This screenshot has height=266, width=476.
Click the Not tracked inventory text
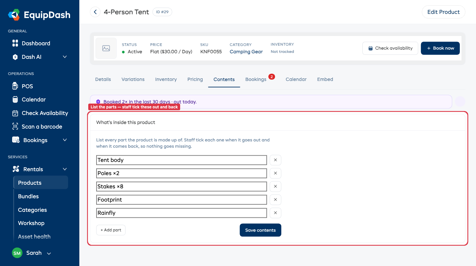(x=282, y=52)
